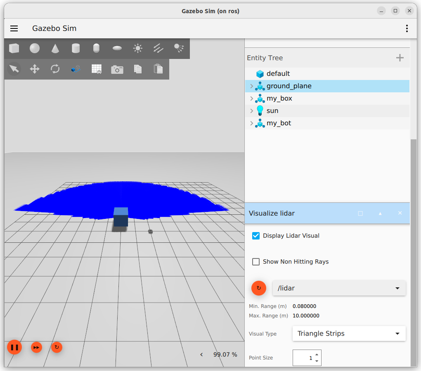Open the grid configuration tool
Screen dimensions: 421x371
97,69
